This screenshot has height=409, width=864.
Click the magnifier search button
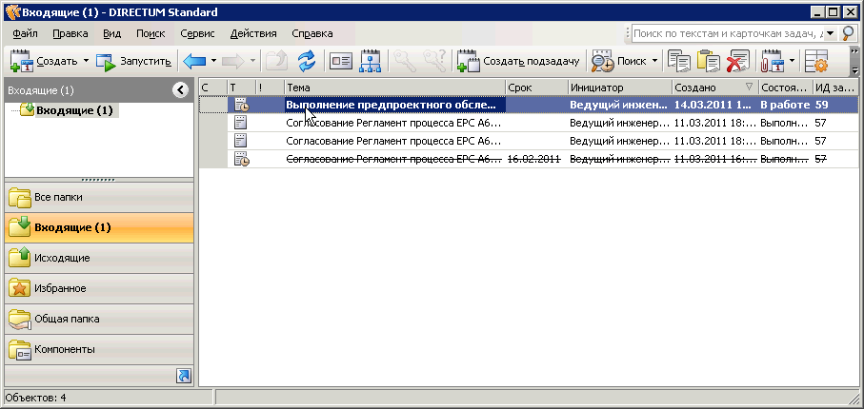tap(849, 33)
